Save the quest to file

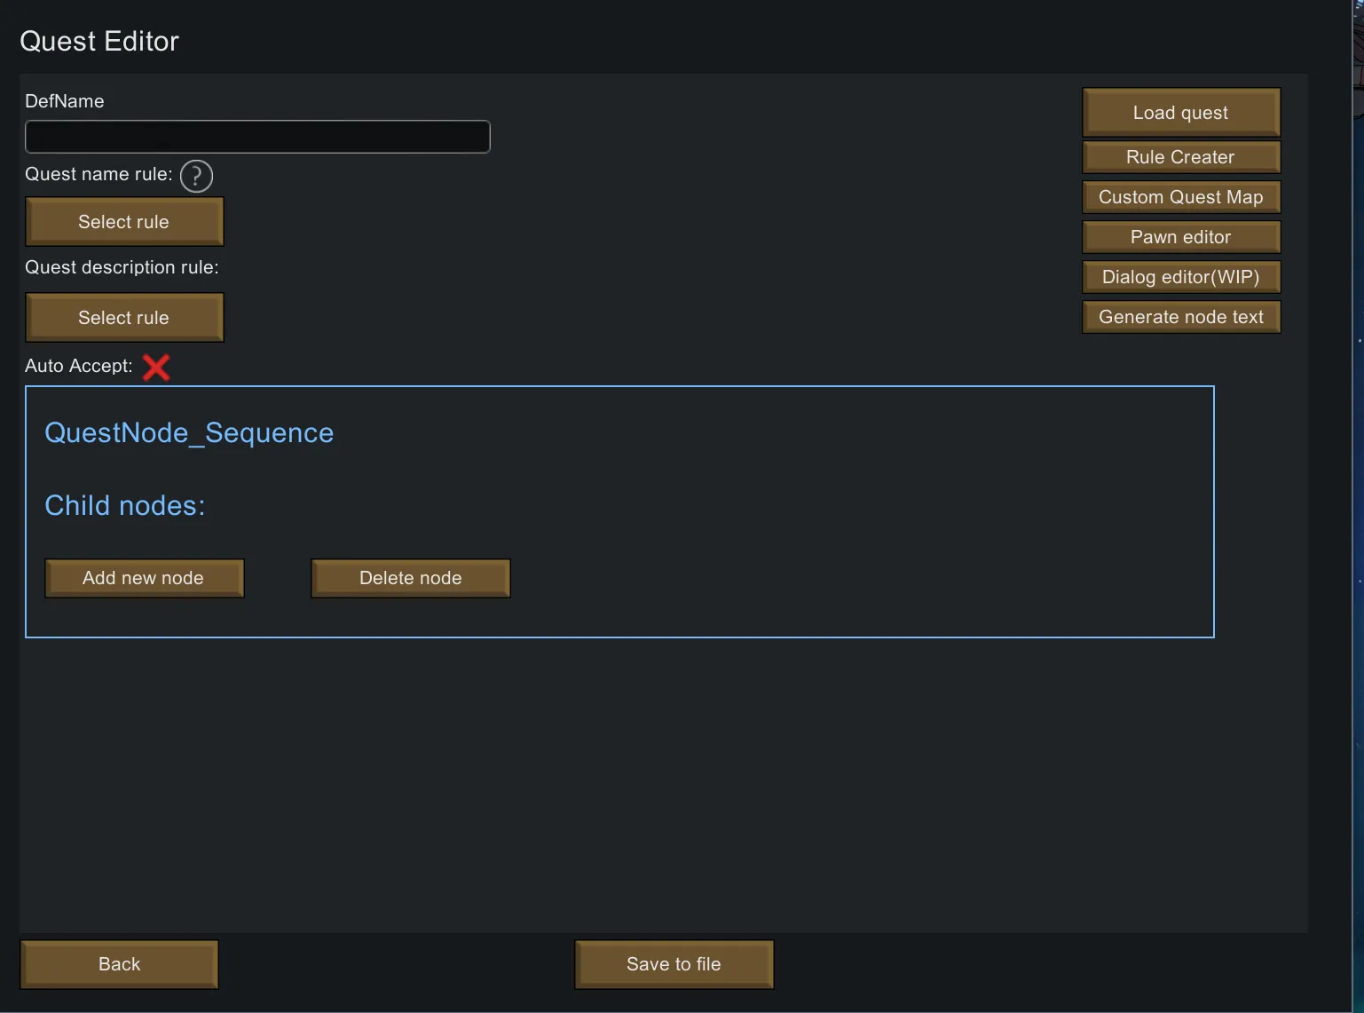pos(674,964)
